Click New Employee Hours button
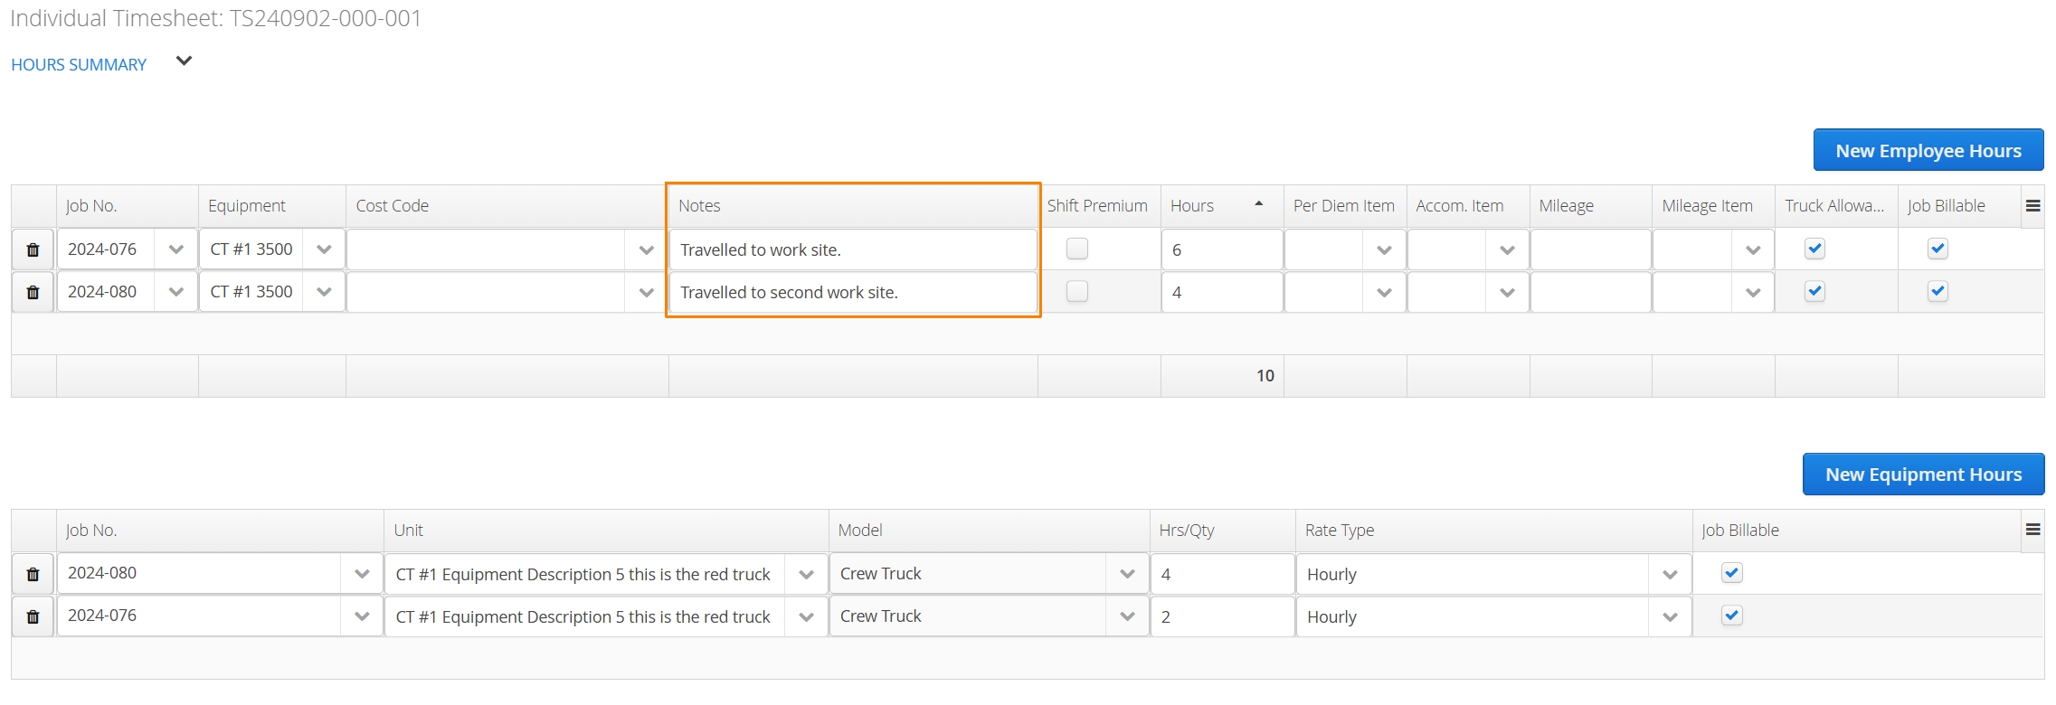 [x=1928, y=150]
